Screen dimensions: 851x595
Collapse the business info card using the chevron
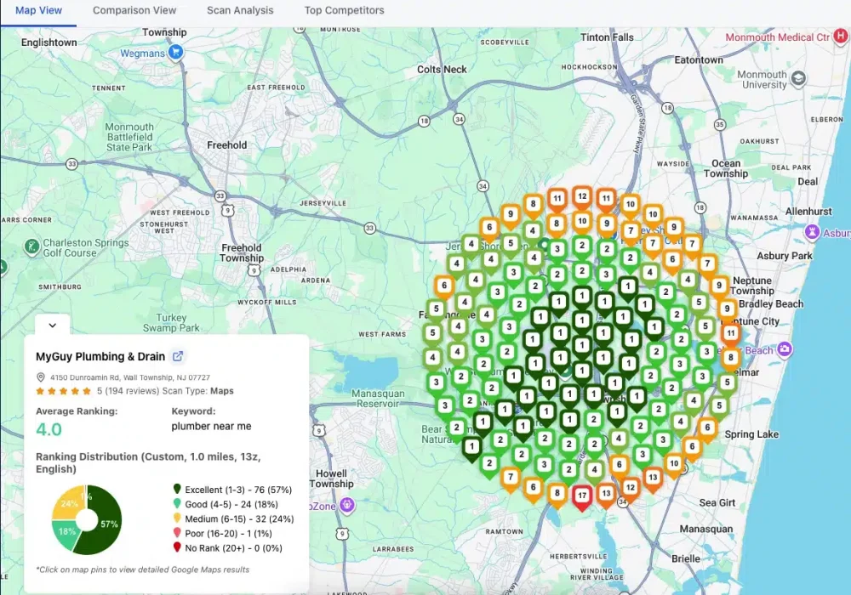[x=50, y=325]
